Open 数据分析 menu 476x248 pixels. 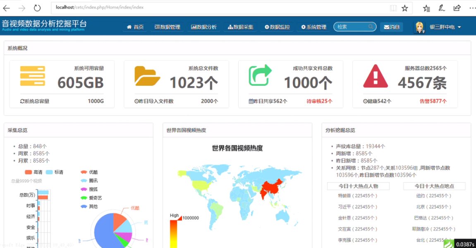(x=204, y=27)
